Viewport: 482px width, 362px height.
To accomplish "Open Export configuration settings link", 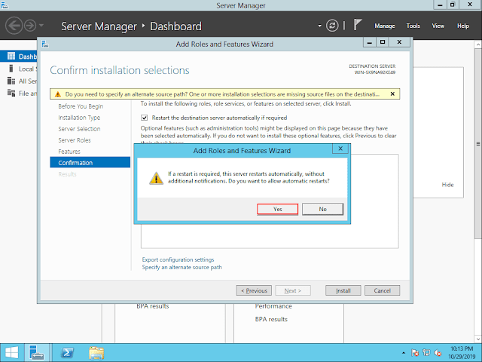I will tap(178, 259).
